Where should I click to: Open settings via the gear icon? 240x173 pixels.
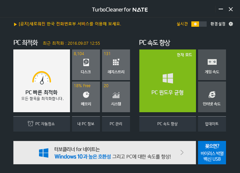[x=231, y=24]
